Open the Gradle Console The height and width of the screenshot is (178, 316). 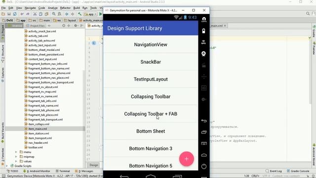pyautogui.click(x=298, y=171)
